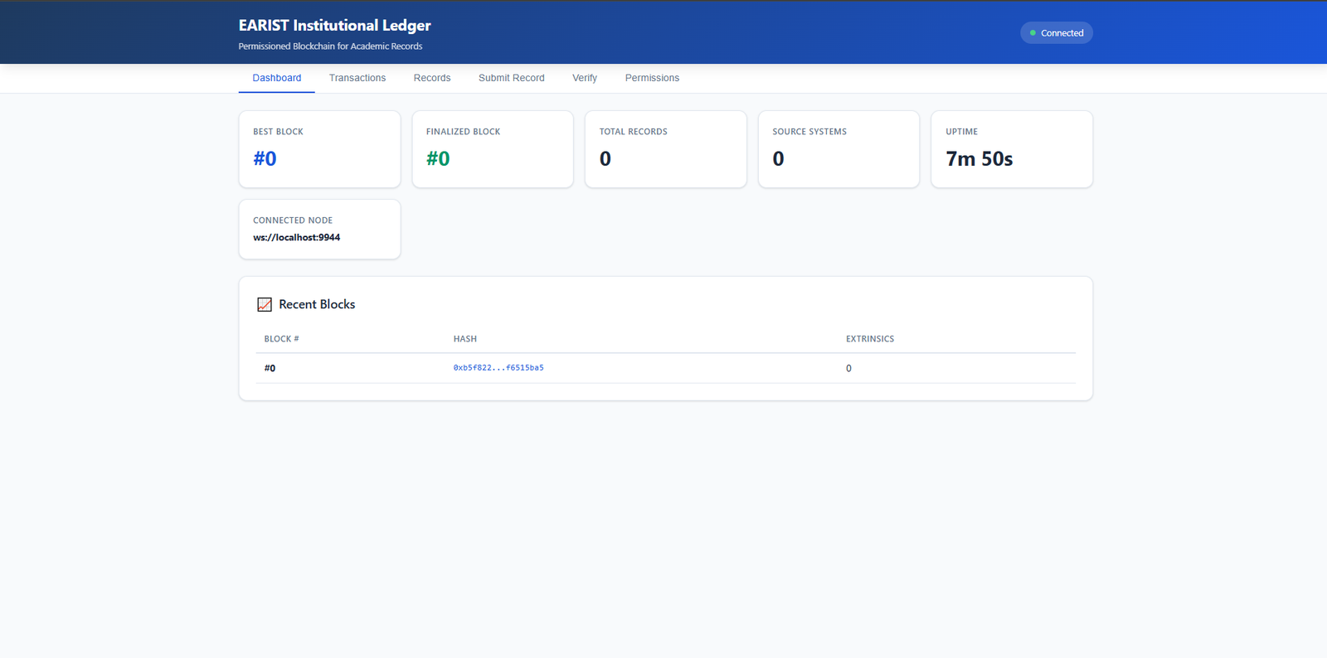Click the green Connected status dot
This screenshot has height=658, width=1327.
point(1033,33)
